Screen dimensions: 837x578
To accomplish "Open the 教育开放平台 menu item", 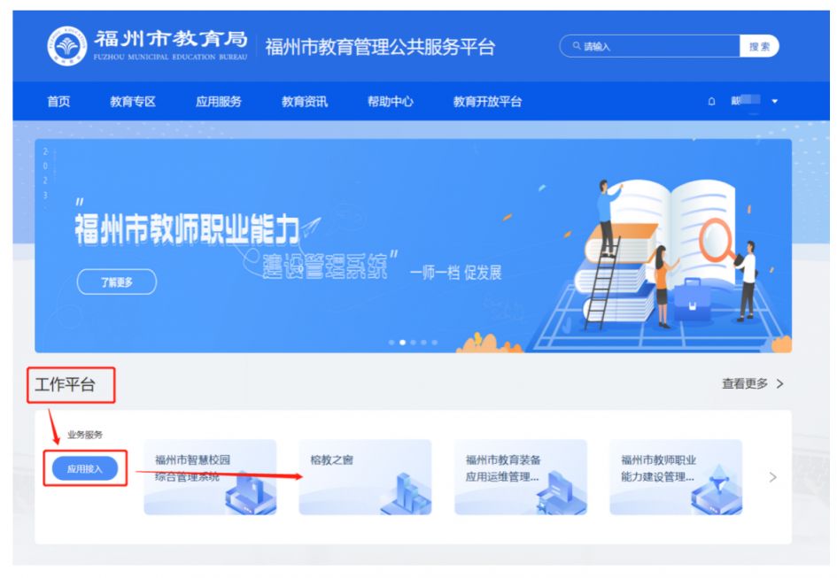I will [x=488, y=102].
